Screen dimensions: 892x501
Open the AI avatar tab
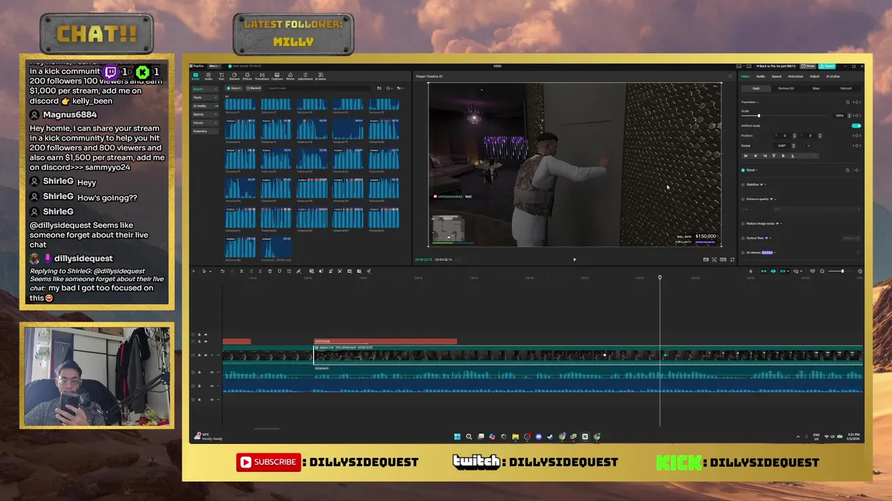[321, 76]
